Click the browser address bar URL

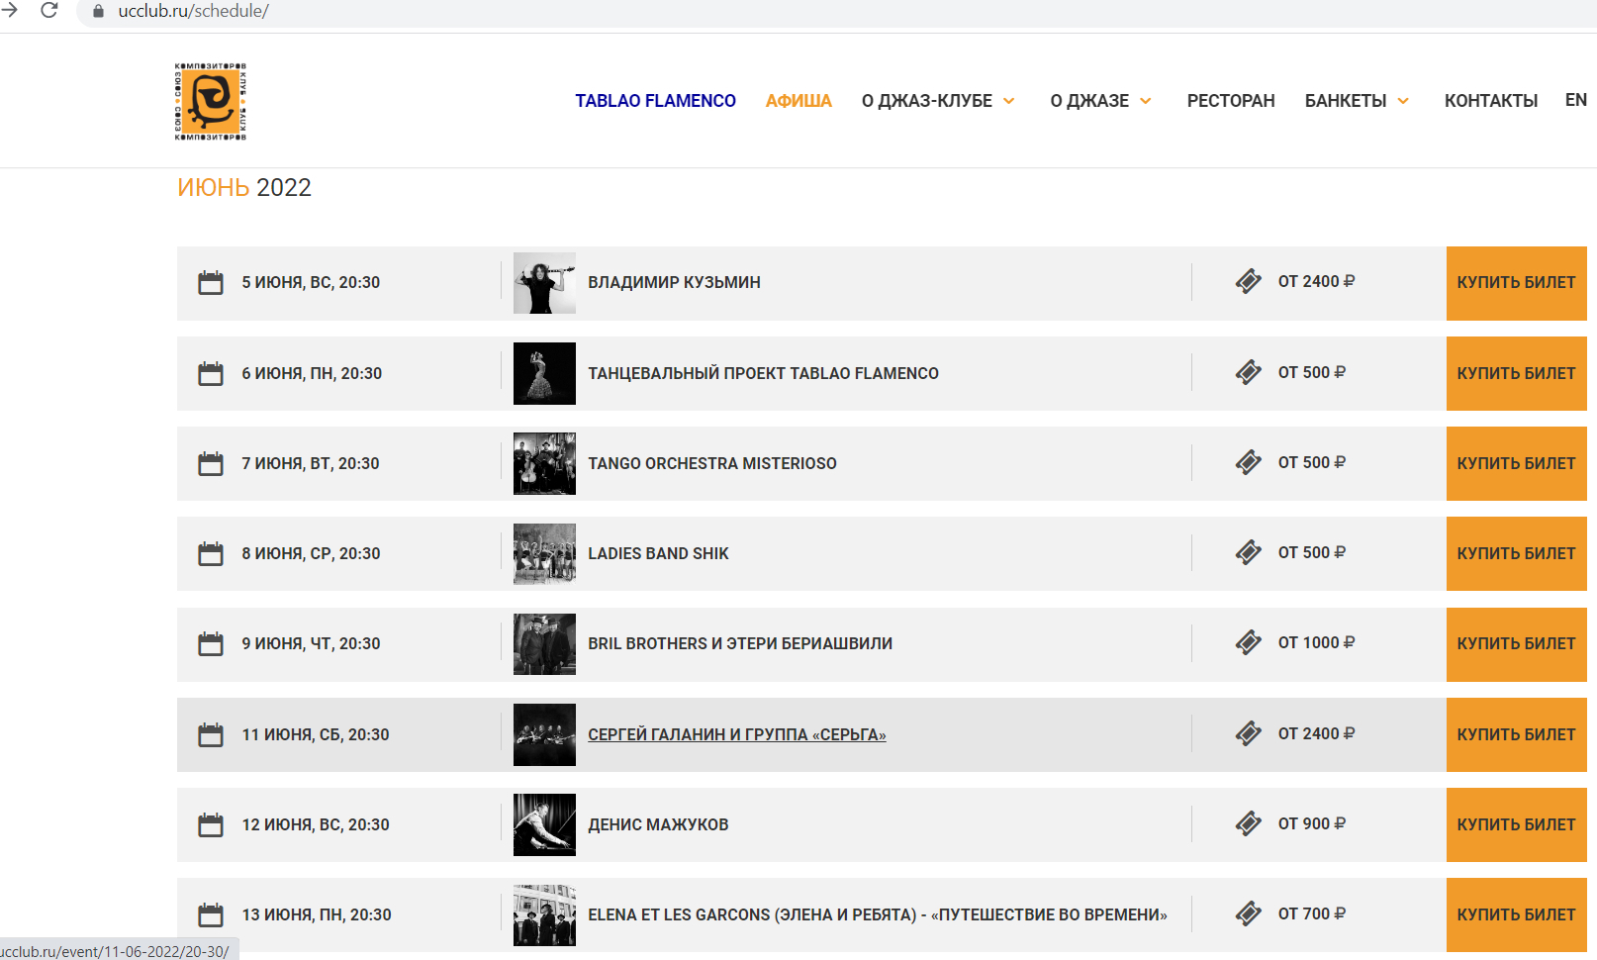pos(193,12)
